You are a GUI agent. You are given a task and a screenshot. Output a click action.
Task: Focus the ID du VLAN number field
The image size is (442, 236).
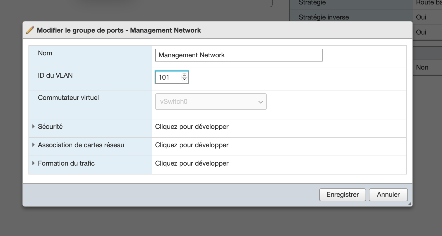172,77
